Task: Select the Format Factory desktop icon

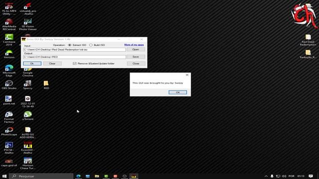Action: point(9,117)
